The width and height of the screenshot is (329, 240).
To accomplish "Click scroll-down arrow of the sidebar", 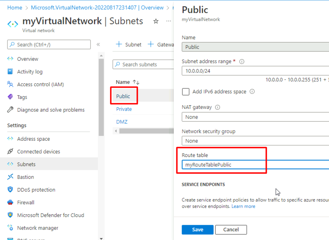I will [101, 238].
